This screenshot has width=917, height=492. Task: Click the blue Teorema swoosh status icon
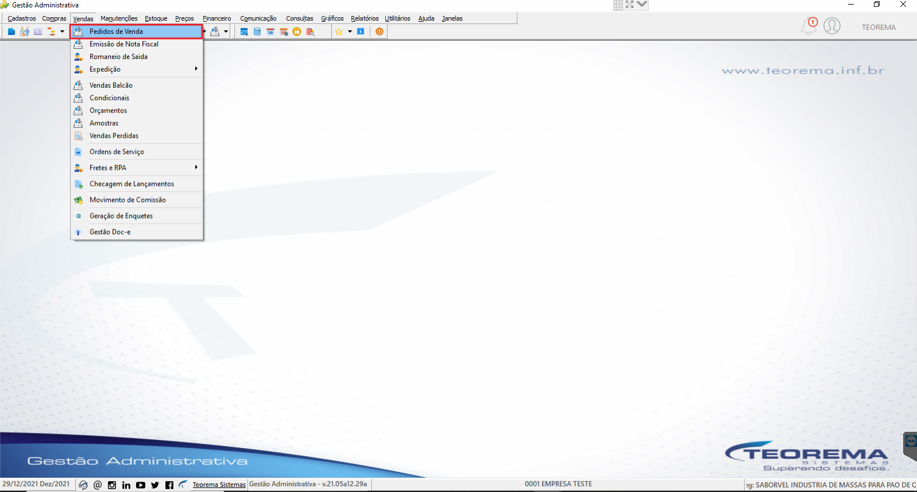tap(183, 485)
